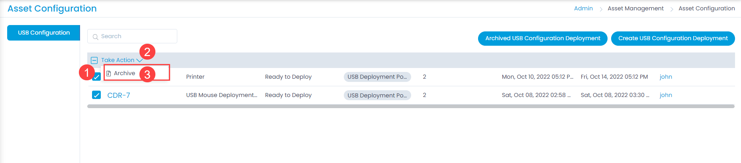Click the Admin breadcrumb link

click(583, 8)
